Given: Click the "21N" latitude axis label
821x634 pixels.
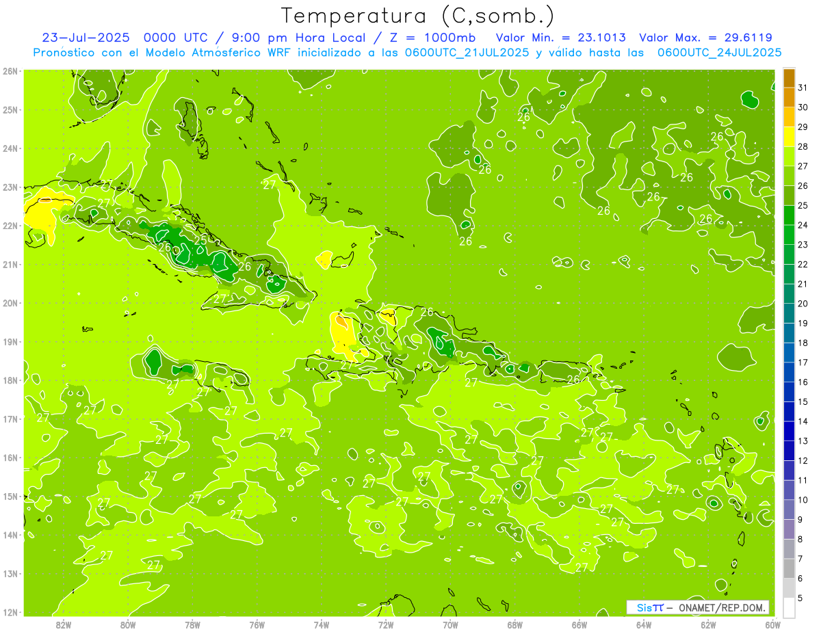Looking at the screenshot, I should pyautogui.click(x=10, y=264).
